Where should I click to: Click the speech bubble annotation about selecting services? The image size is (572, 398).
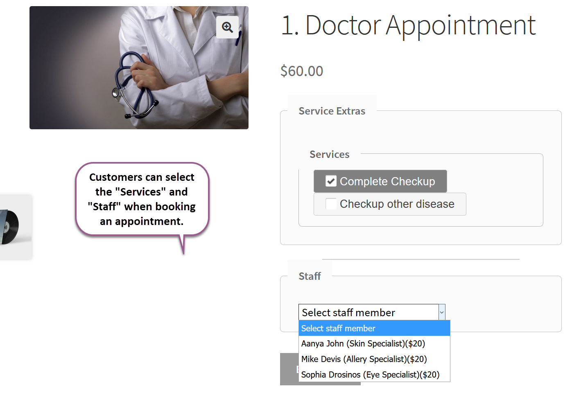click(x=142, y=199)
